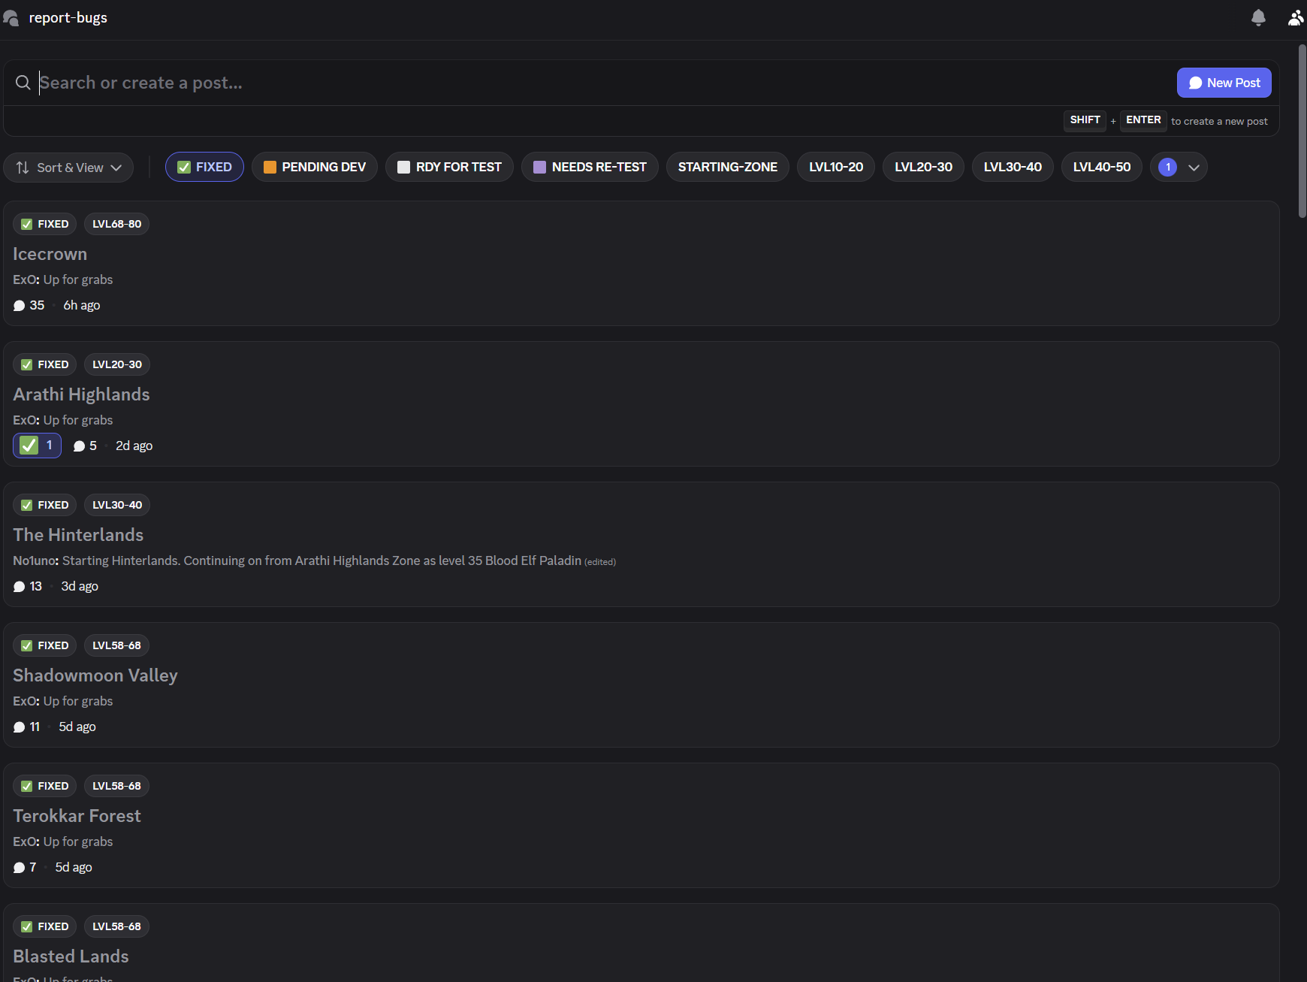
Task: Click the search magnifier icon
Action: 23,83
